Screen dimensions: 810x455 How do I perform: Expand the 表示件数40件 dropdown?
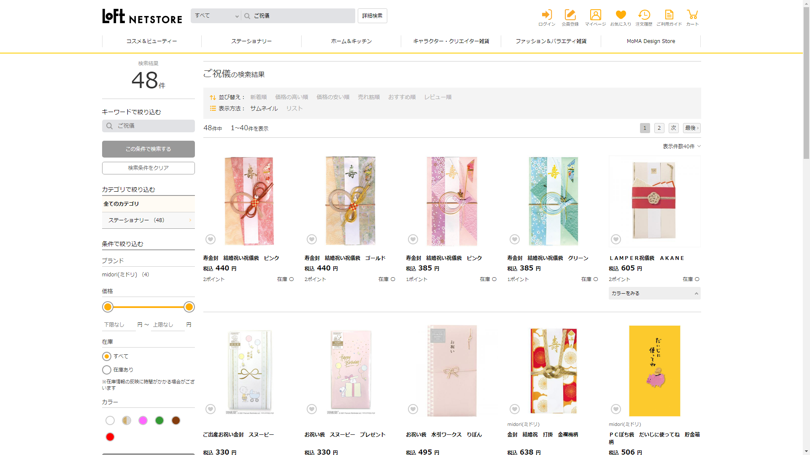(681, 146)
